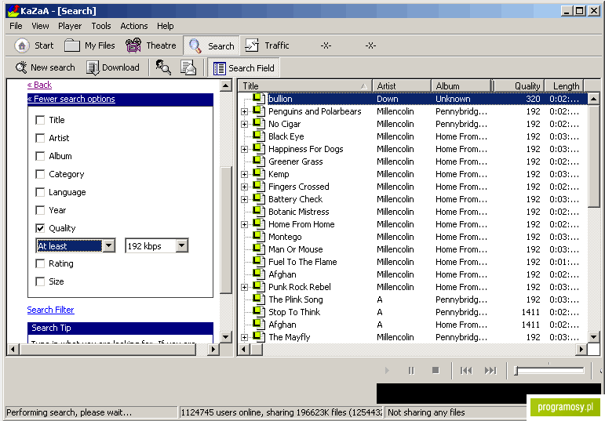Click the file icon beside bullion
The height and width of the screenshot is (421, 605).
[x=259, y=99]
